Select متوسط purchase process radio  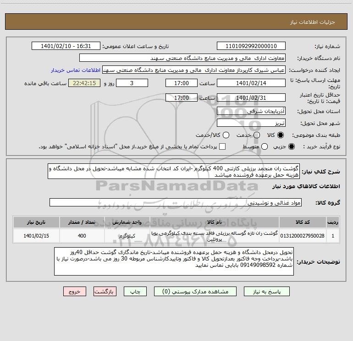pyautogui.click(x=265, y=146)
